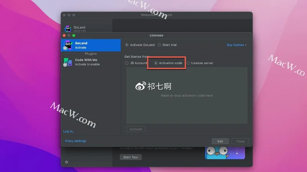Click the gopher mascot illustration in Welcome window
Screen dimensions: 307x172
225,153
